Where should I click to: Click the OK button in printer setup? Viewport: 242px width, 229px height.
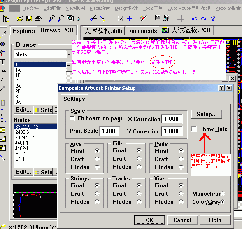tap(149, 220)
